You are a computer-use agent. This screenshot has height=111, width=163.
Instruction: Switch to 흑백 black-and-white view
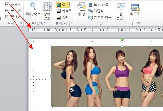click(x=63, y=17)
